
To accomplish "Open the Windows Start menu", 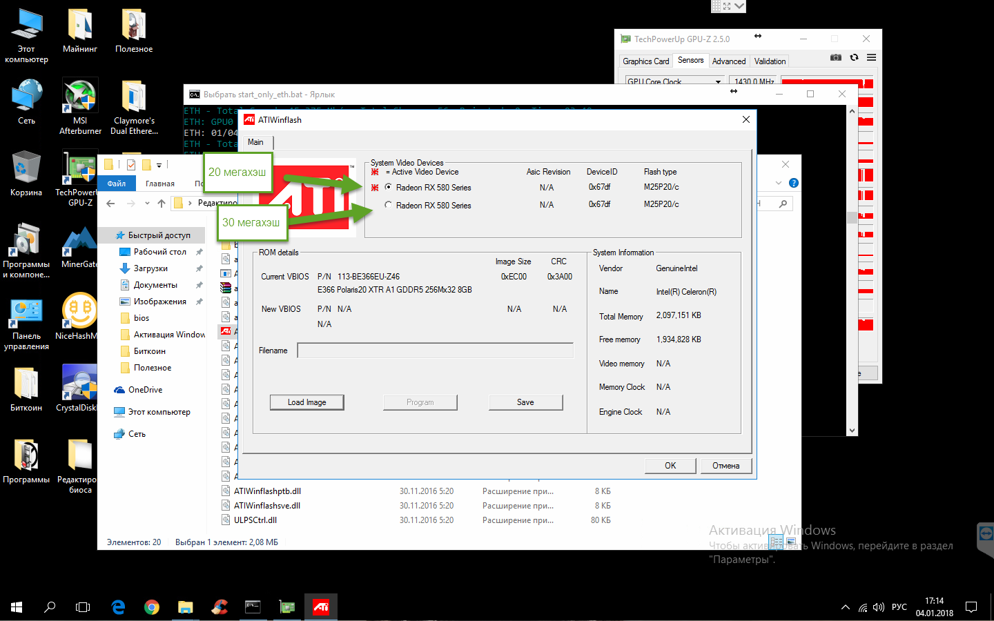I will tap(17, 607).
